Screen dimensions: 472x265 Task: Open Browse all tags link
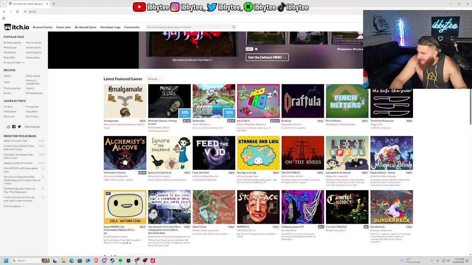click(x=14, y=63)
